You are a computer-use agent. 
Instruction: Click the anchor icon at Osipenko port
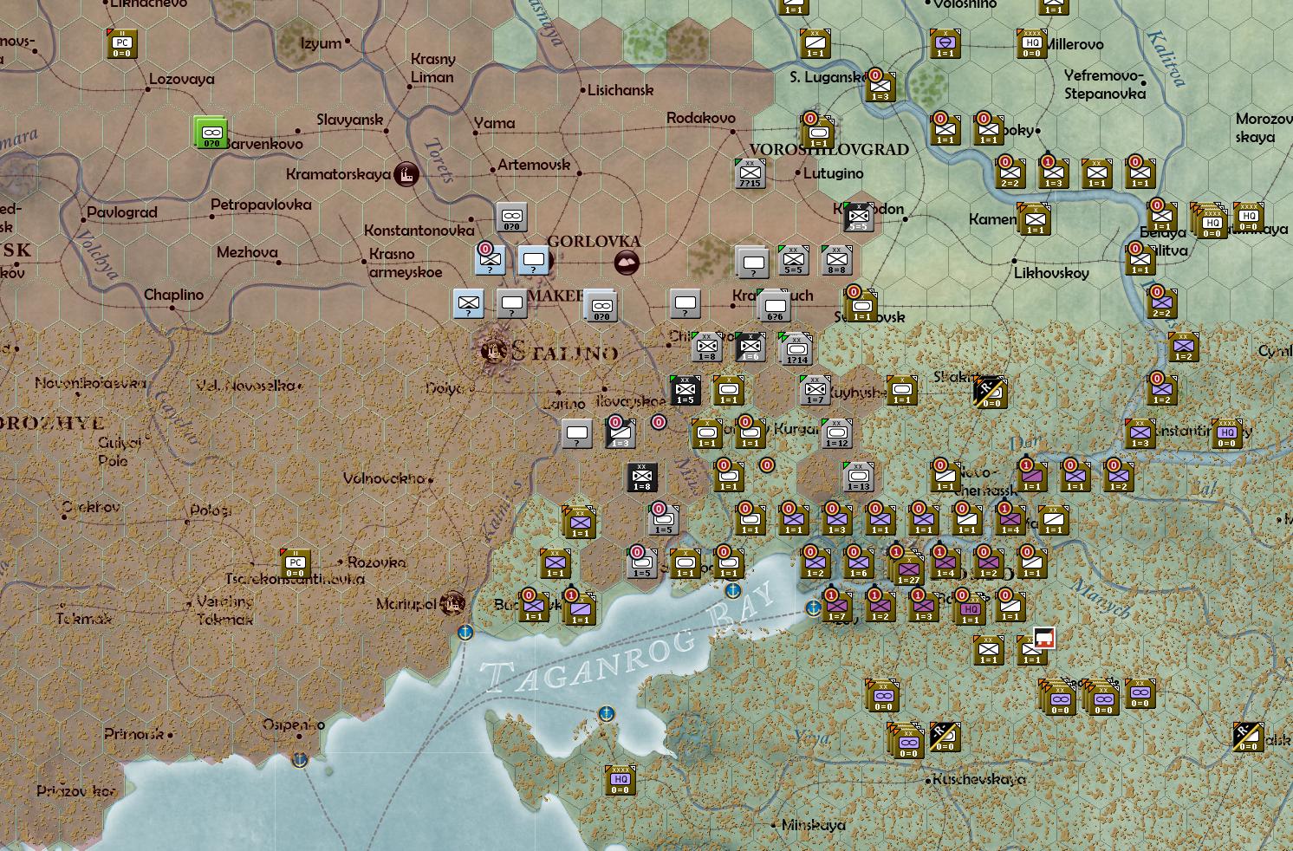click(299, 760)
